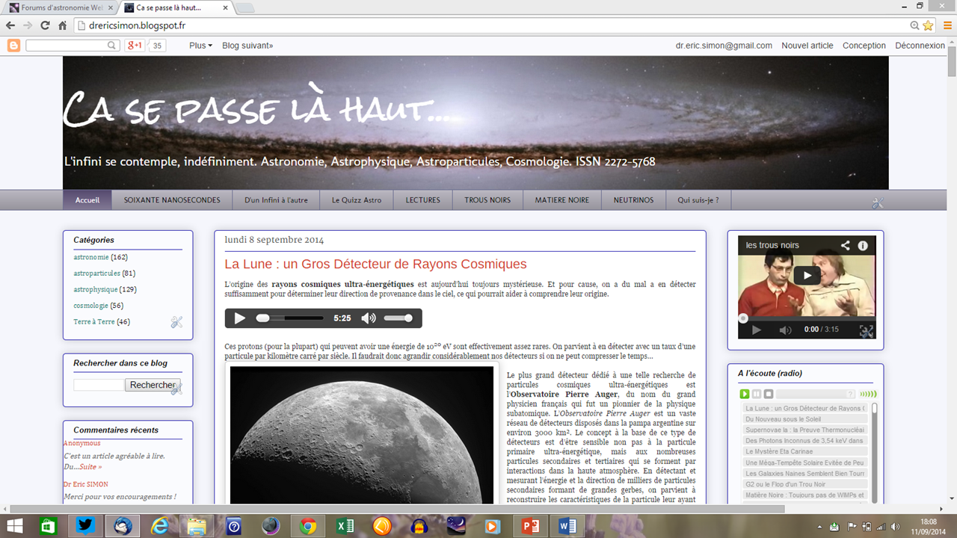Close the 'Ca se passe là haut' tab

coord(224,7)
